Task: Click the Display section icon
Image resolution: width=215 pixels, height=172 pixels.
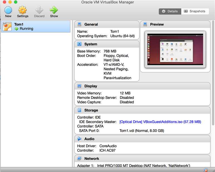Action: (x=79, y=86)
